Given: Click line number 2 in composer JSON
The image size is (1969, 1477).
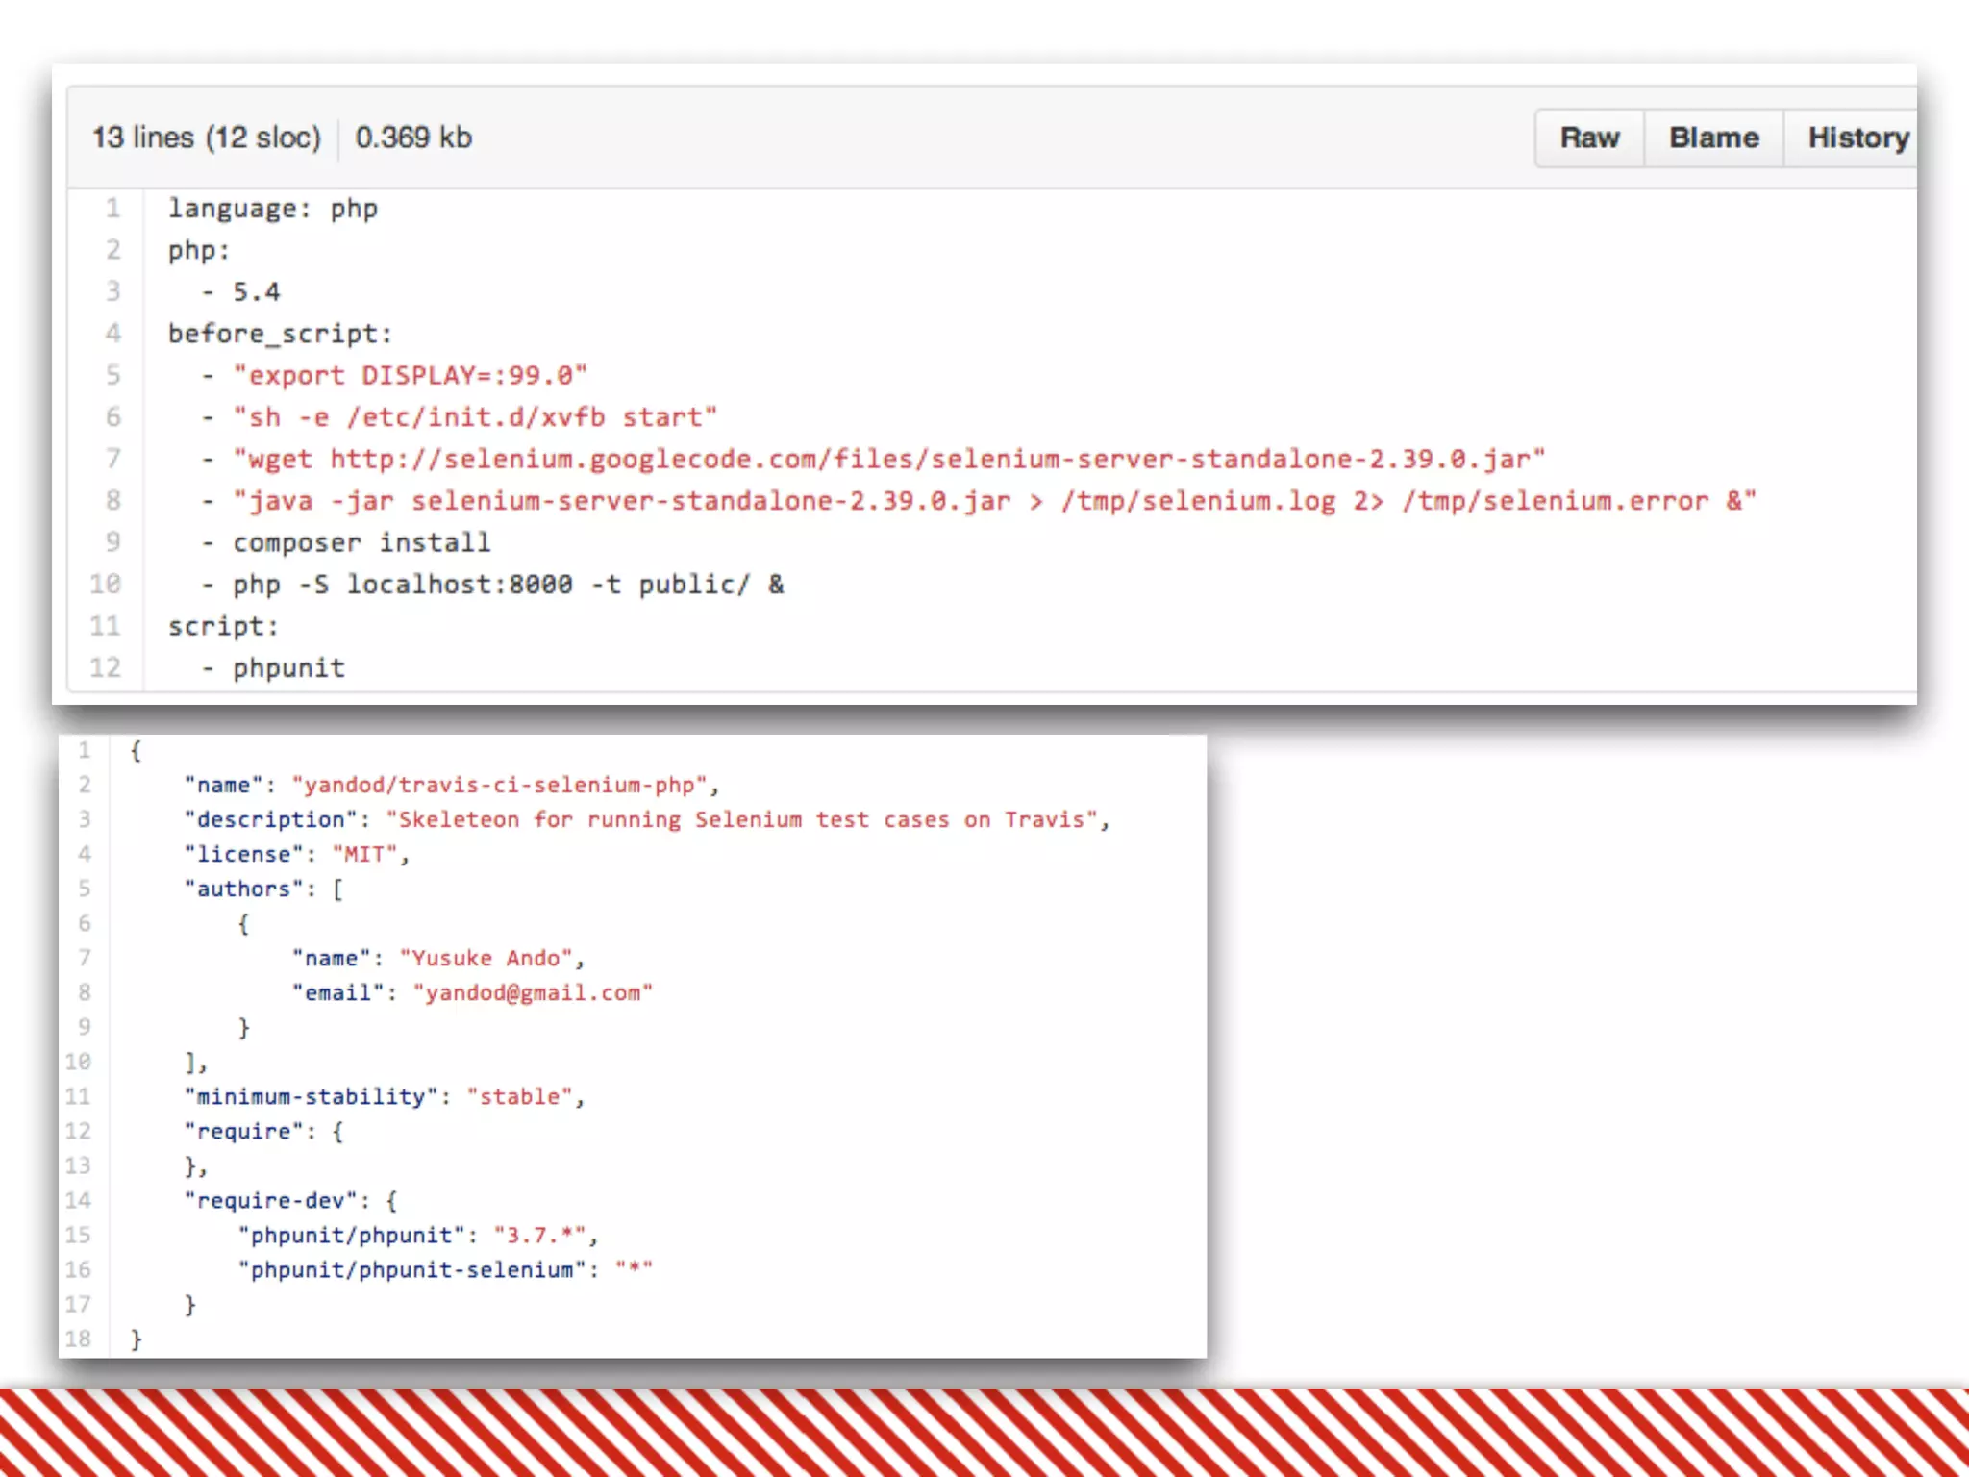Looking at the screenshot, I should click(x=85, y=786).
